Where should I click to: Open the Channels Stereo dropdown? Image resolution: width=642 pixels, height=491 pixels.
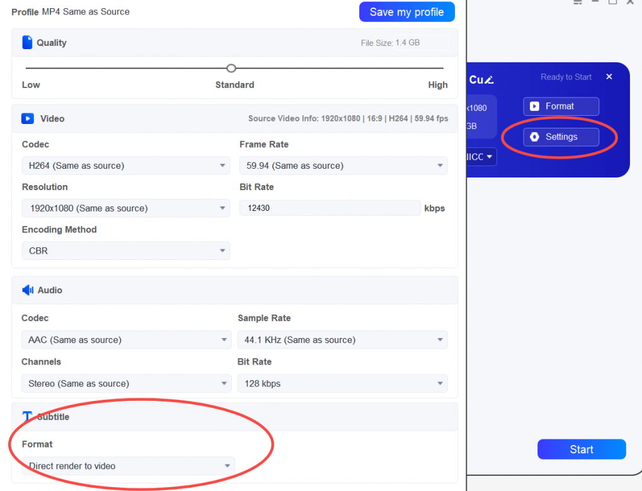[x=126, y=383]
